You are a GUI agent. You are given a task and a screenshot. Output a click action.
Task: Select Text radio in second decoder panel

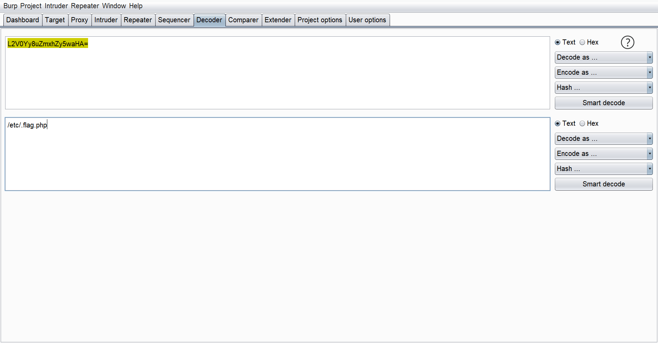[x=558, y=124]
